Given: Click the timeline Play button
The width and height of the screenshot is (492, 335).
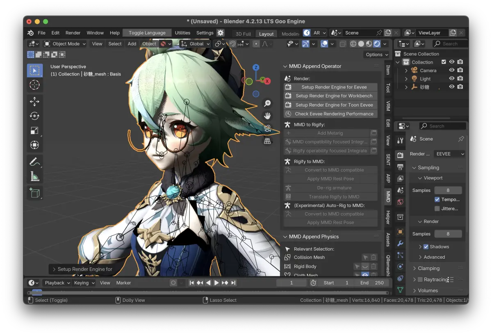Looking at the screenshot, I should point(216,283).
